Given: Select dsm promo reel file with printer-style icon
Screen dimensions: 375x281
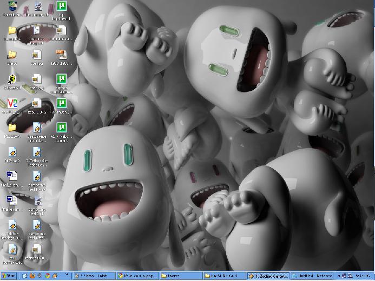Looking at the screenshot, I should coord(37,205).
